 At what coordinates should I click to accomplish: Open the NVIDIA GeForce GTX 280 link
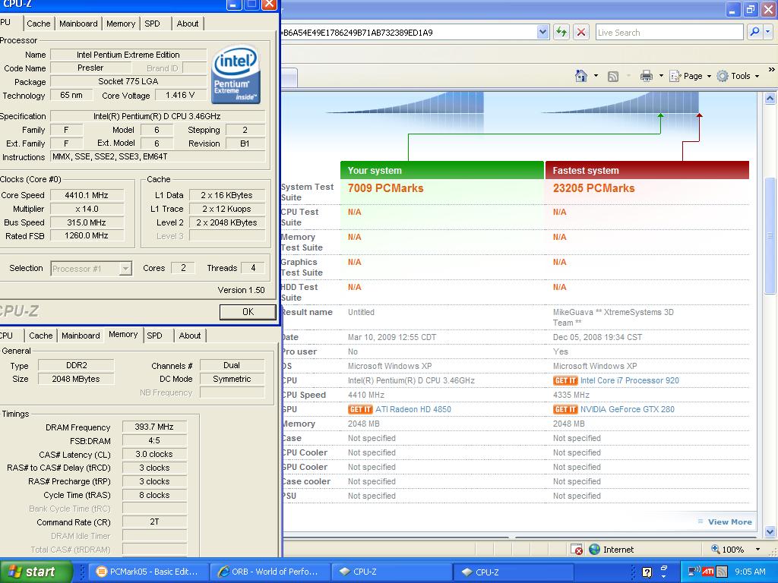[x=627, y=409]
